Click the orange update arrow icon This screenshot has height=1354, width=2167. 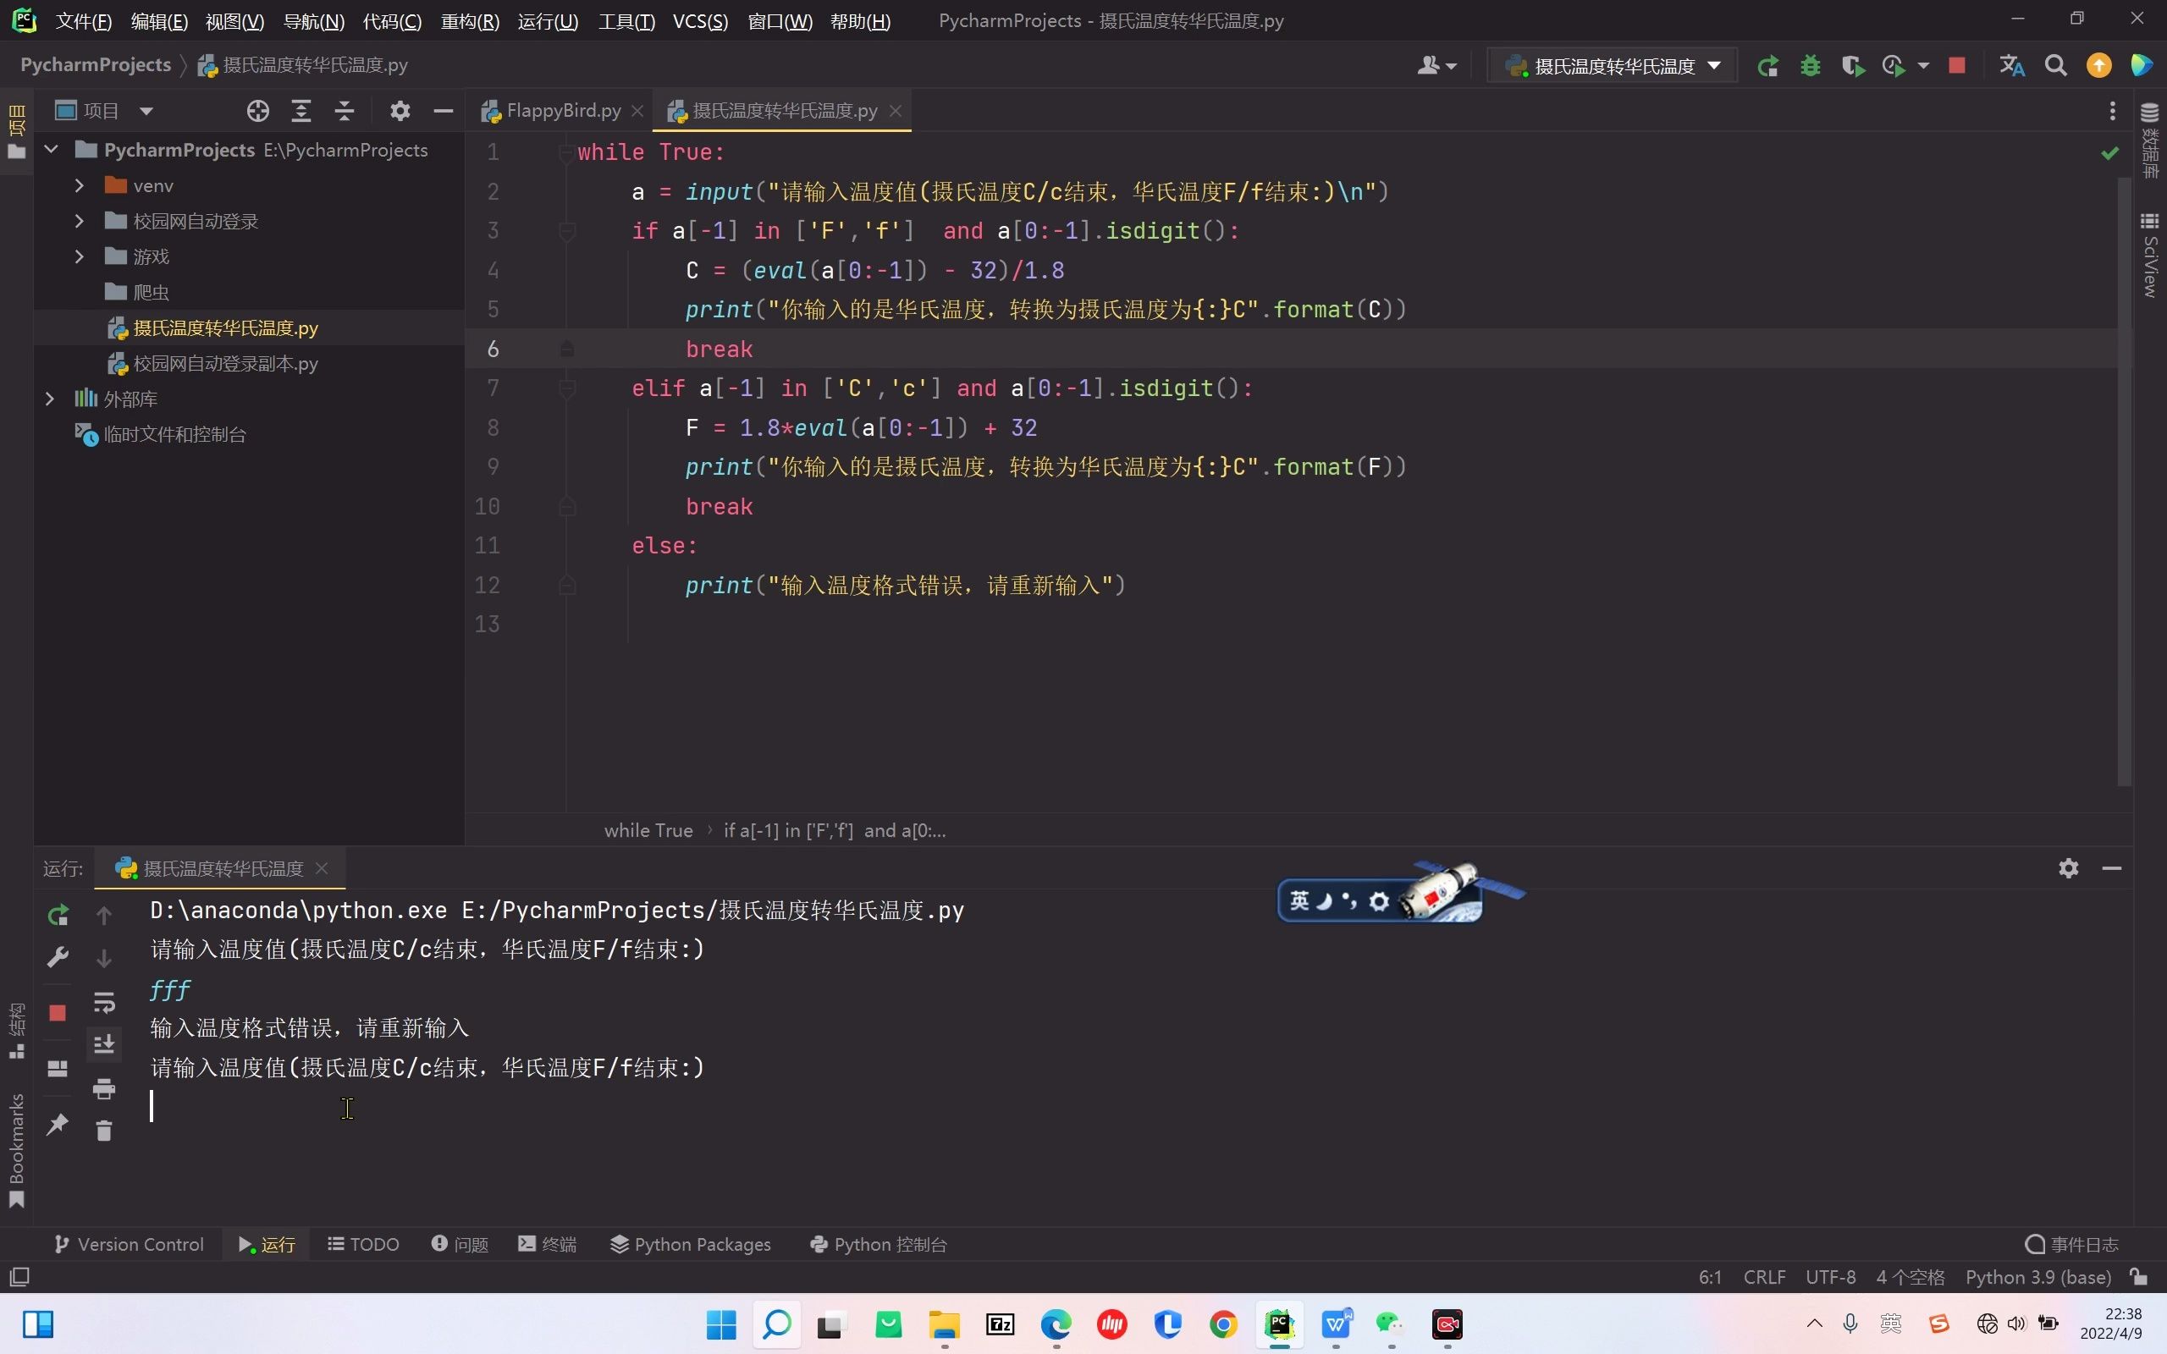tap(2099, 65)
